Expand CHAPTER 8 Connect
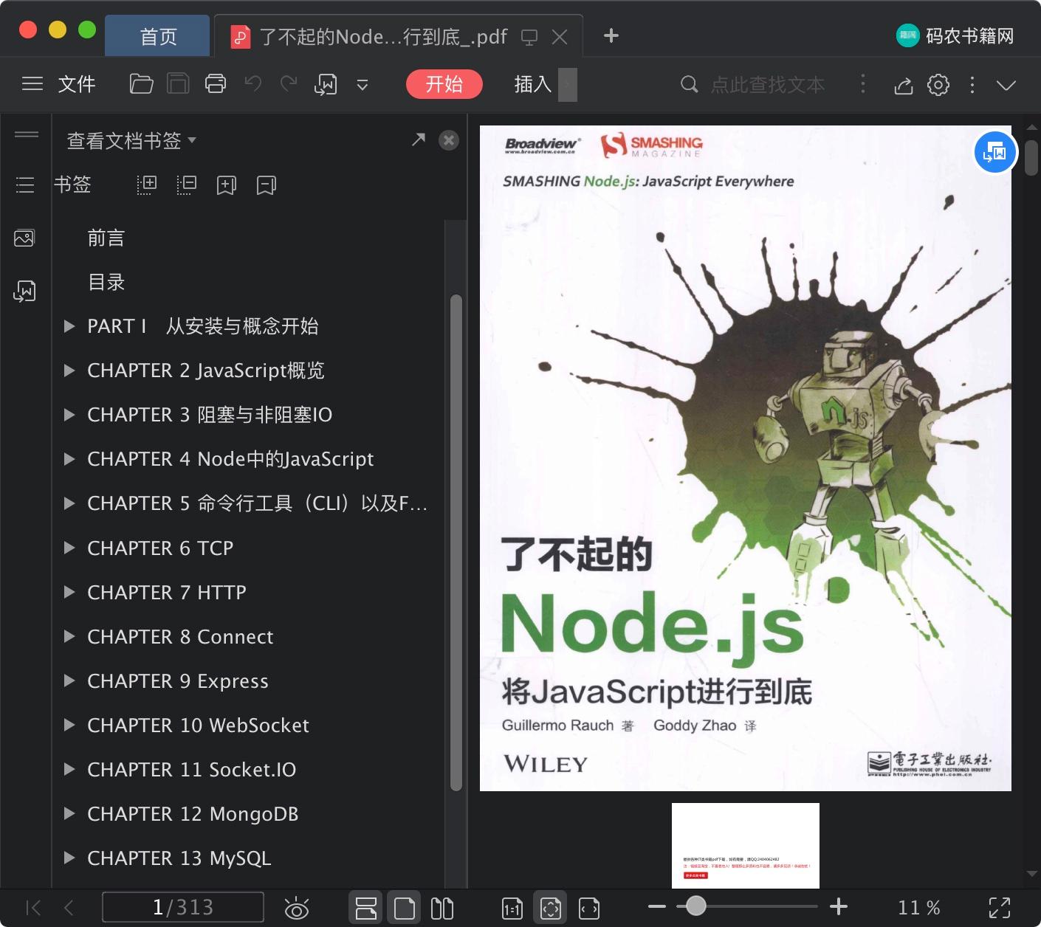 [x=69, y=636]
